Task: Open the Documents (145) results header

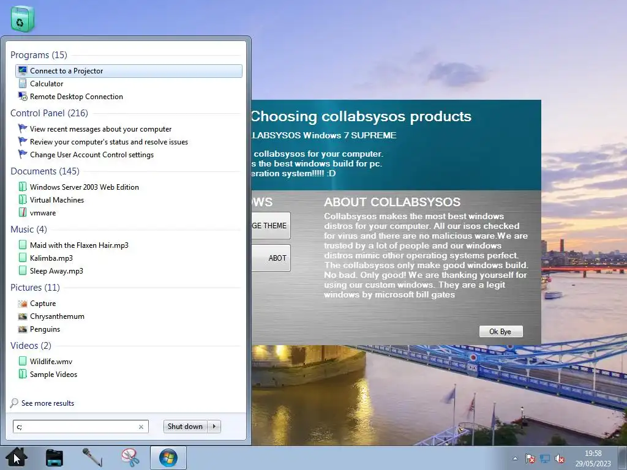Action: pyautogui.click(x=45, y=171)
